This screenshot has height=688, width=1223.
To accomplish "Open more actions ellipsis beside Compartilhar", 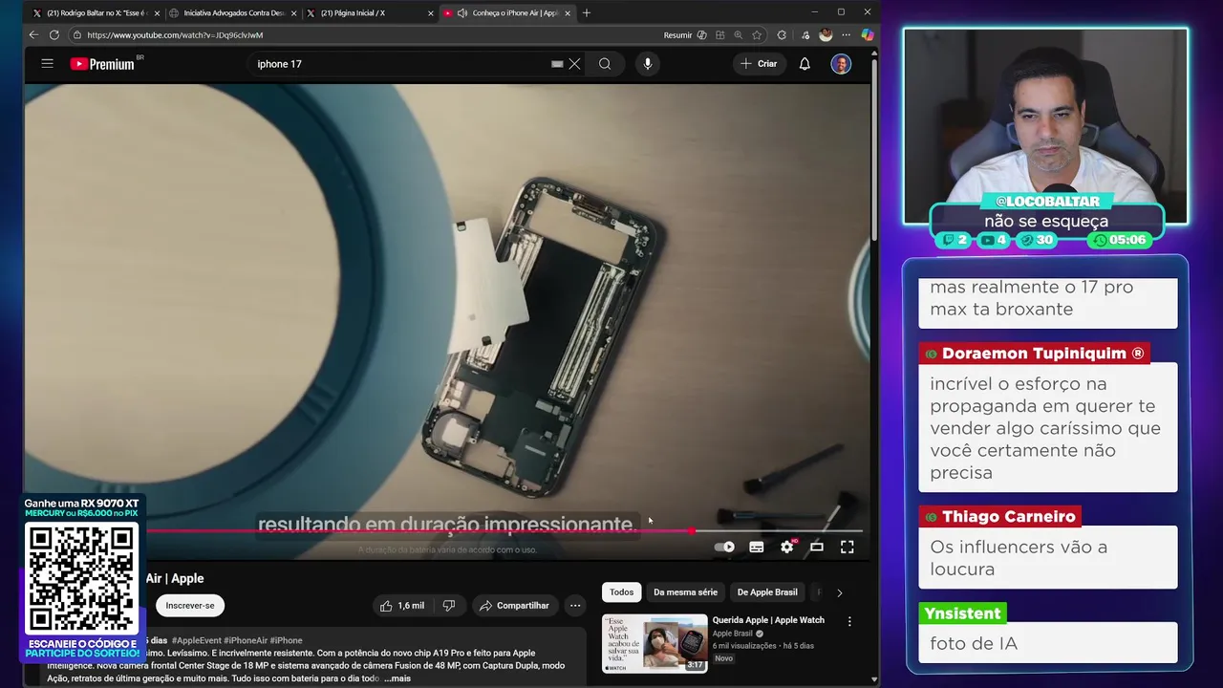I will [575, 605].
